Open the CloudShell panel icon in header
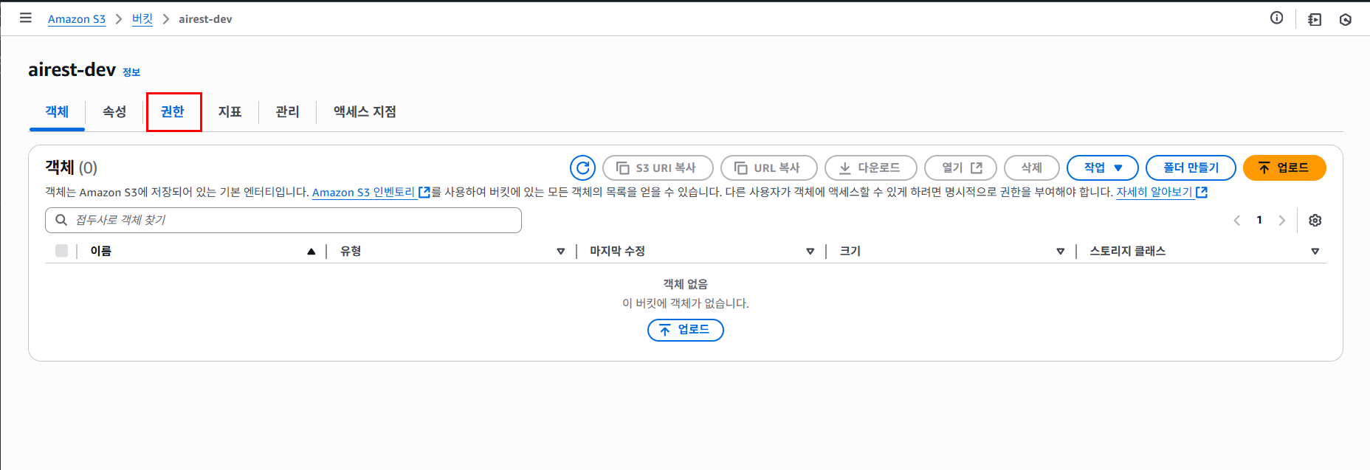Screen dimensions: 1370x470 (x=1315, y=19)
